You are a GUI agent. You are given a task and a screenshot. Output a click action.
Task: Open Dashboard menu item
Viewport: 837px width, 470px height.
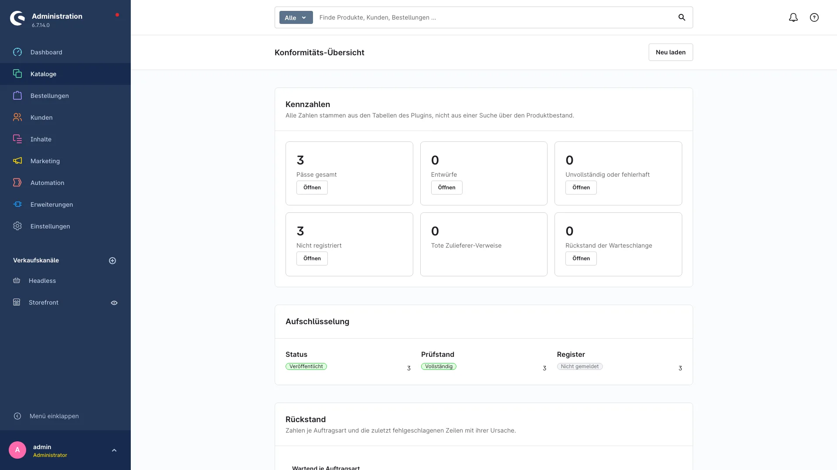point(65,52)
